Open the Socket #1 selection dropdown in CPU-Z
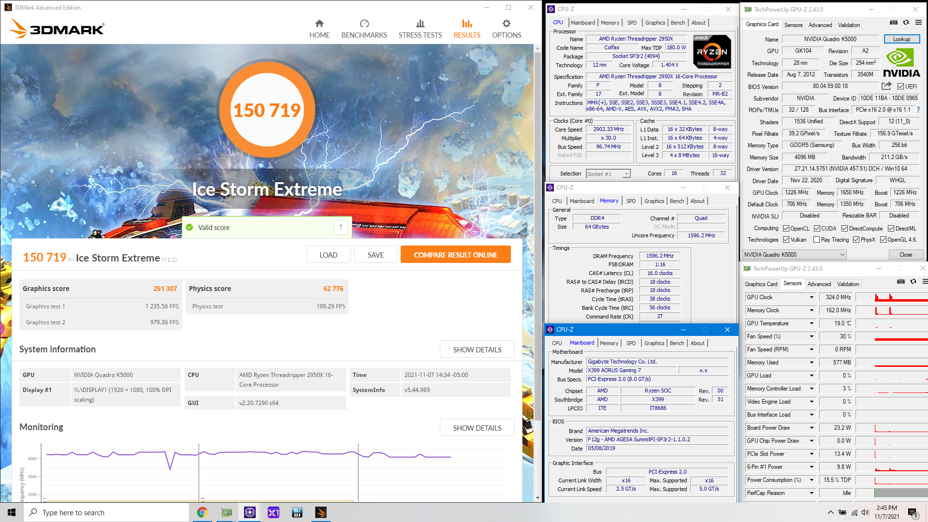928x522 pixels. click(608, 174)
